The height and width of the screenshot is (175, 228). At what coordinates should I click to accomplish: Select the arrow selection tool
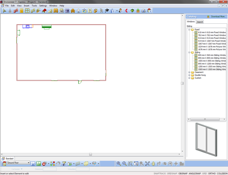coord(4,11)
